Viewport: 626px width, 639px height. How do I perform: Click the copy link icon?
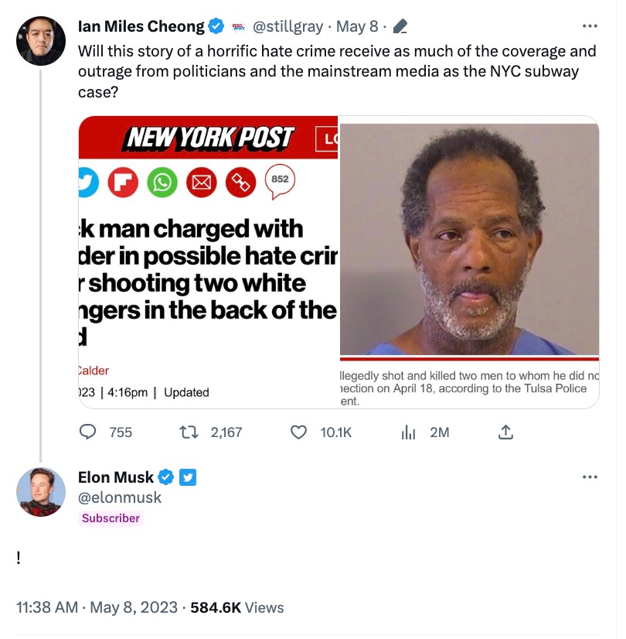click(240, 183)
